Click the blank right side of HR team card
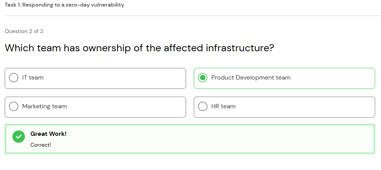Screen dimensions: 381x170 pos(331,107)
